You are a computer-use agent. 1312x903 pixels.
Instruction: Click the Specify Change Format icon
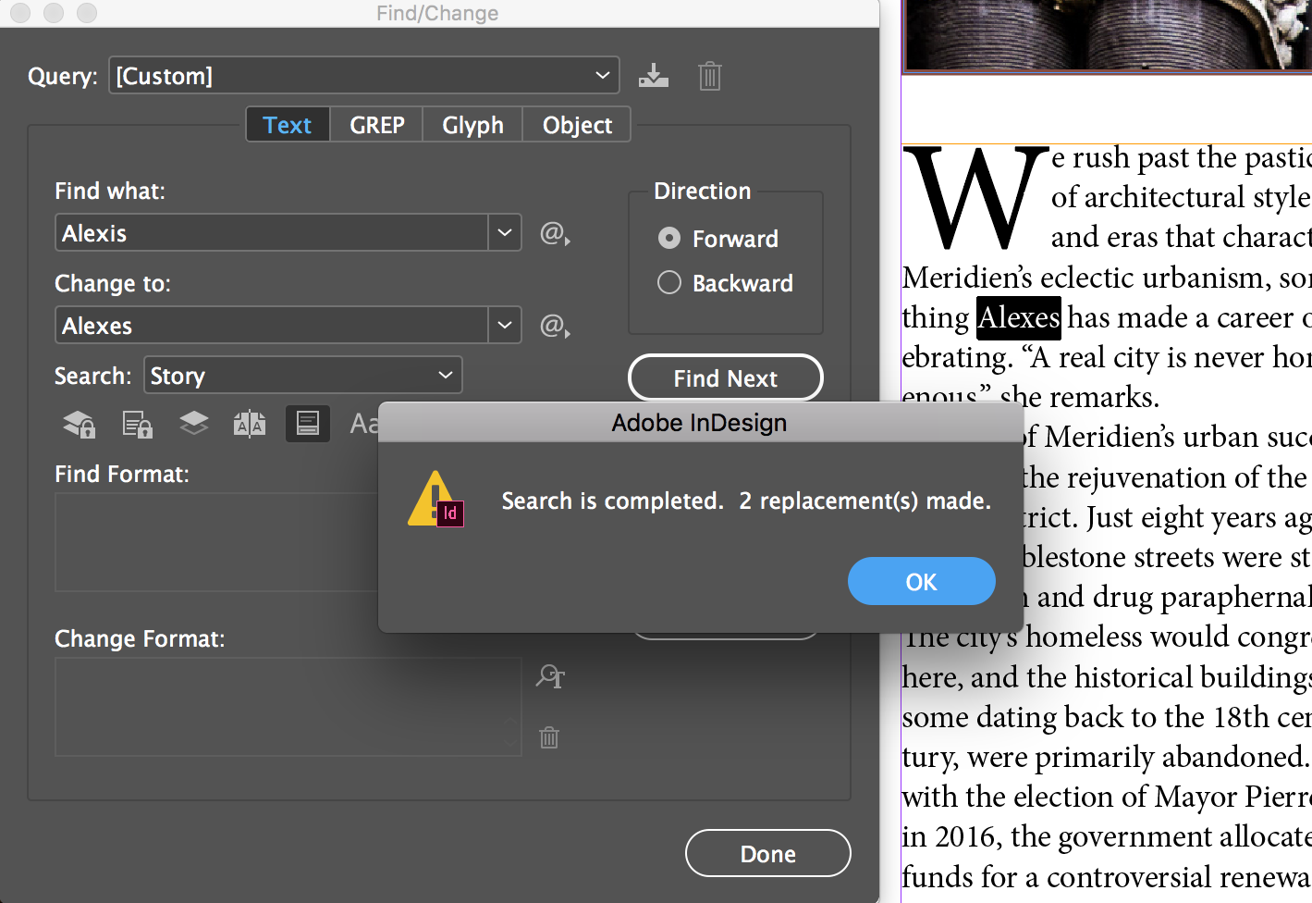point(550,676)
